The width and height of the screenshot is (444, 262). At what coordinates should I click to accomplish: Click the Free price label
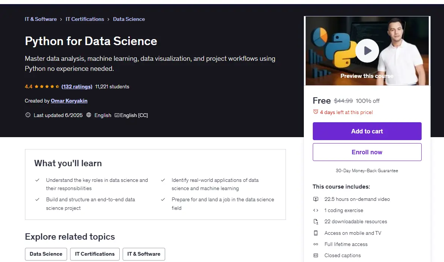tap(322, 101)
